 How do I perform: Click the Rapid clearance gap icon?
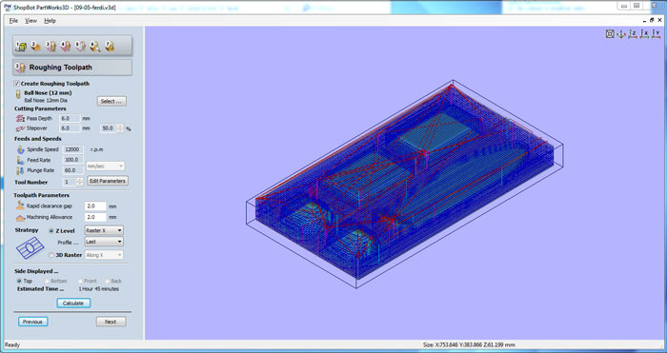[20, 206]
